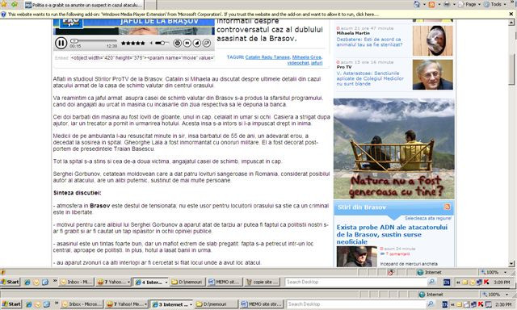
Task: Open the Feeds dropdown arrow
Action: point(439,5)
